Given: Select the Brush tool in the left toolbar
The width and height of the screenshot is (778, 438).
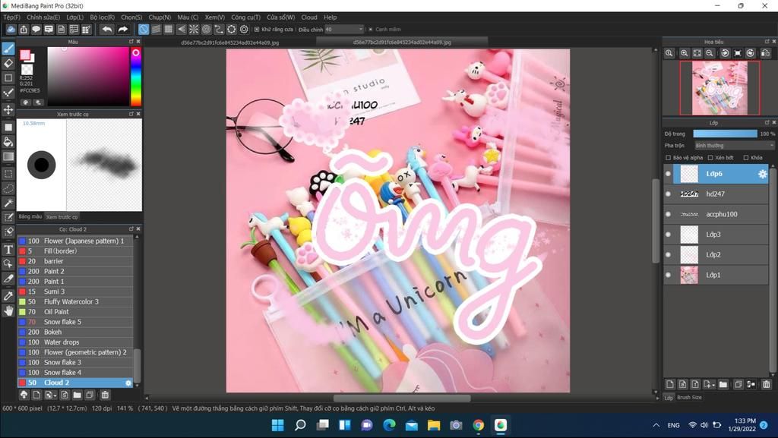Looking at the screenshot, I should (8, 49).
